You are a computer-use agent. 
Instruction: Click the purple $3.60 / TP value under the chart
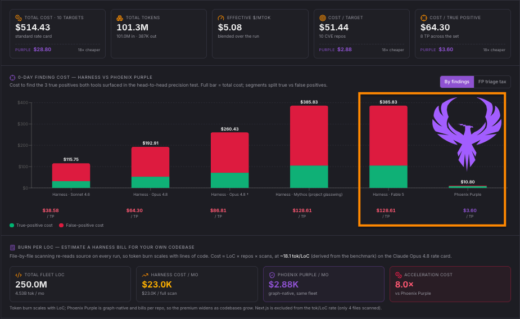pos(470,210)
